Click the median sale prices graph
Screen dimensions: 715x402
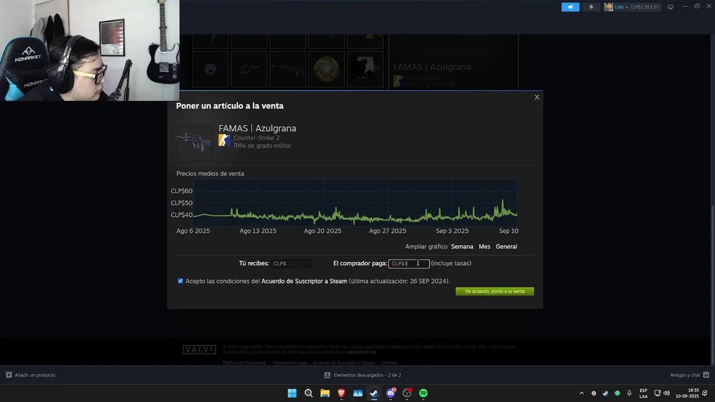pos(355,203)
